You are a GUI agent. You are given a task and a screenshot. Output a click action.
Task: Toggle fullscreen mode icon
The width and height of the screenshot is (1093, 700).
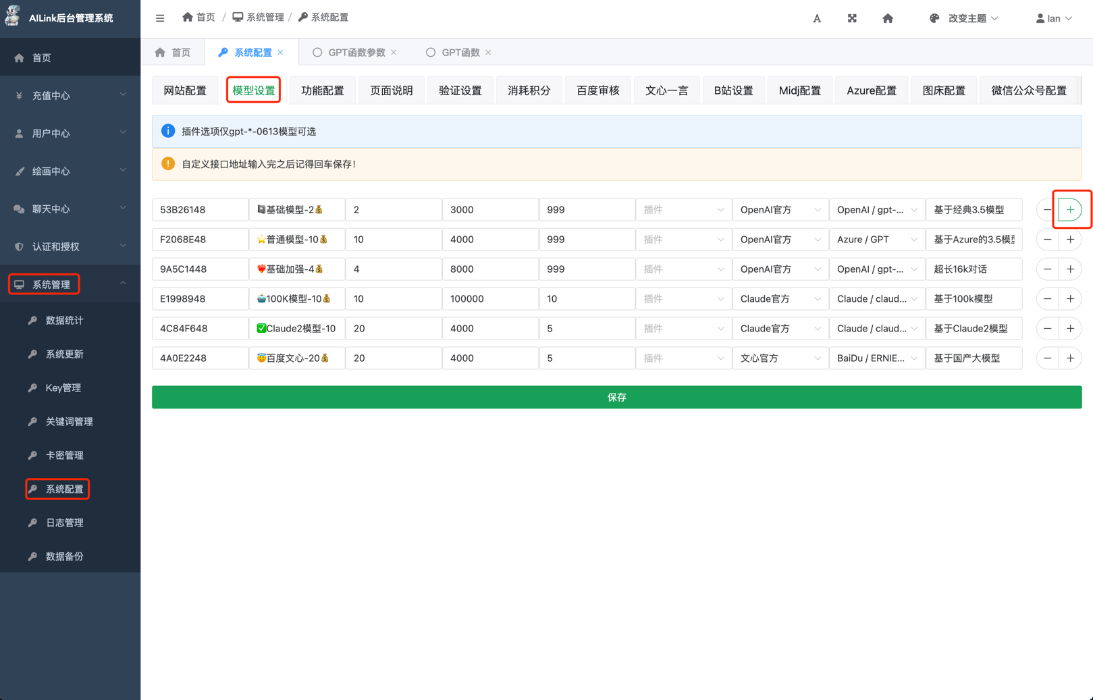pyautogui.click(x=852, y=18)
